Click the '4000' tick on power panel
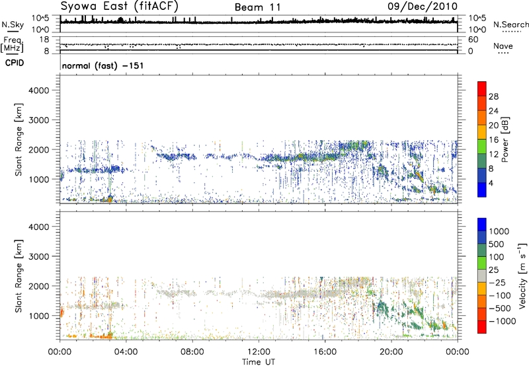The width and height of the screenshot is (529, 366). (38, 91)
